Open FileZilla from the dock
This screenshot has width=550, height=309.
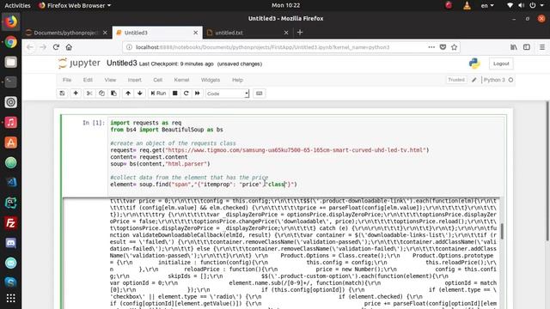click(11, 223)
